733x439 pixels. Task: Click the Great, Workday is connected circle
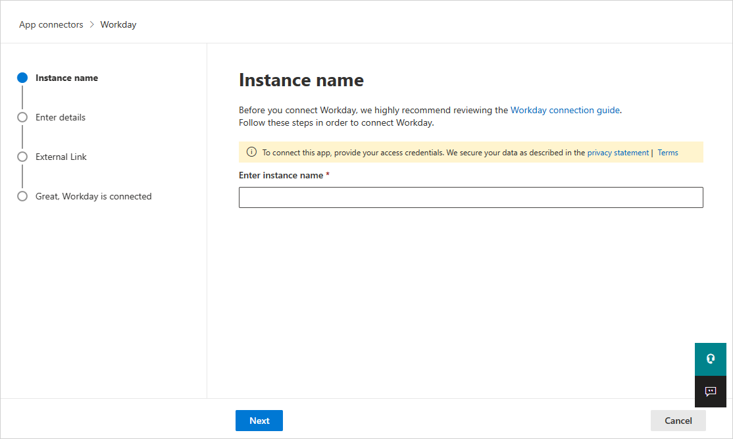(x=22, y=195)
